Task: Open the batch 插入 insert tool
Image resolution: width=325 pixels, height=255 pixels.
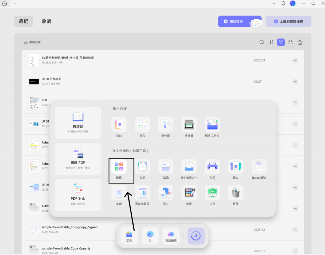Action: [x=166, y=193]
